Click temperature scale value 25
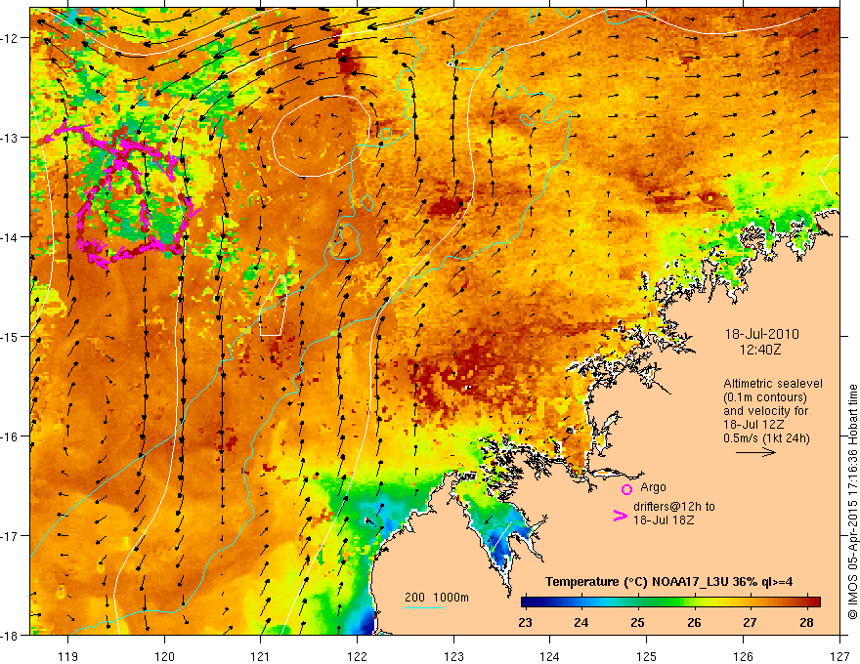This screenshot has height=664, width=860. 637,623
